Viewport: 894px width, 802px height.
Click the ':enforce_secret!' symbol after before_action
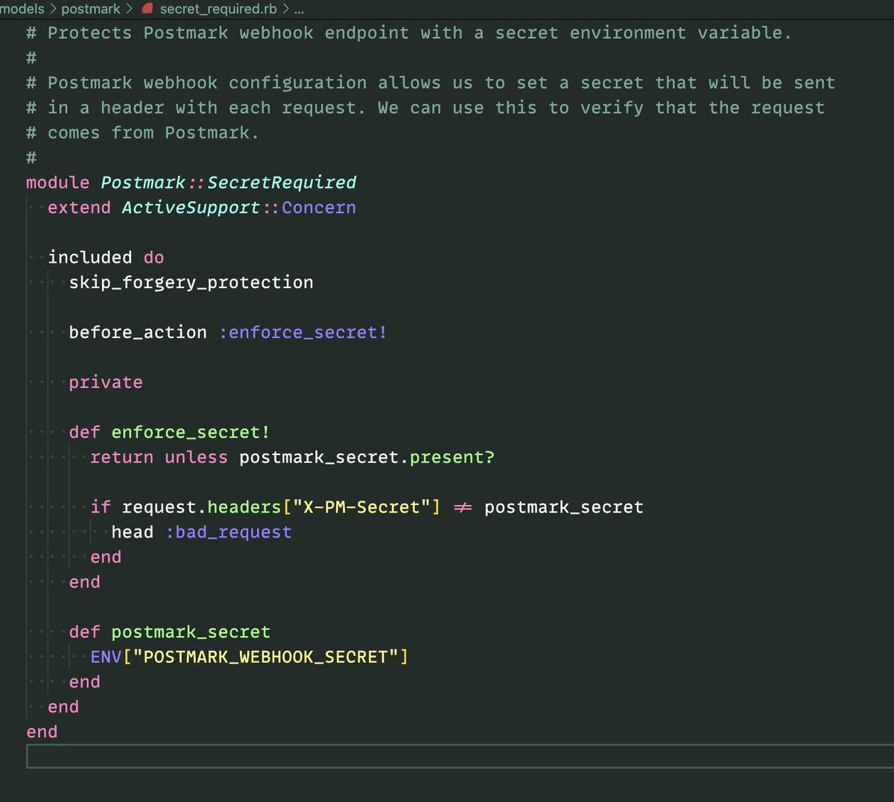(303, 333)
